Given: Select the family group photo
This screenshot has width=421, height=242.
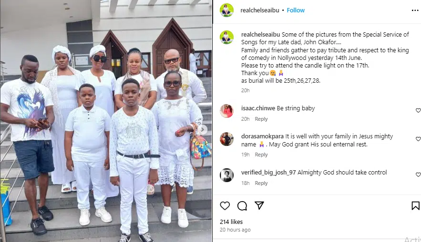Looking at the screenshot, I should pyautogui.click(x=106, y=121).
